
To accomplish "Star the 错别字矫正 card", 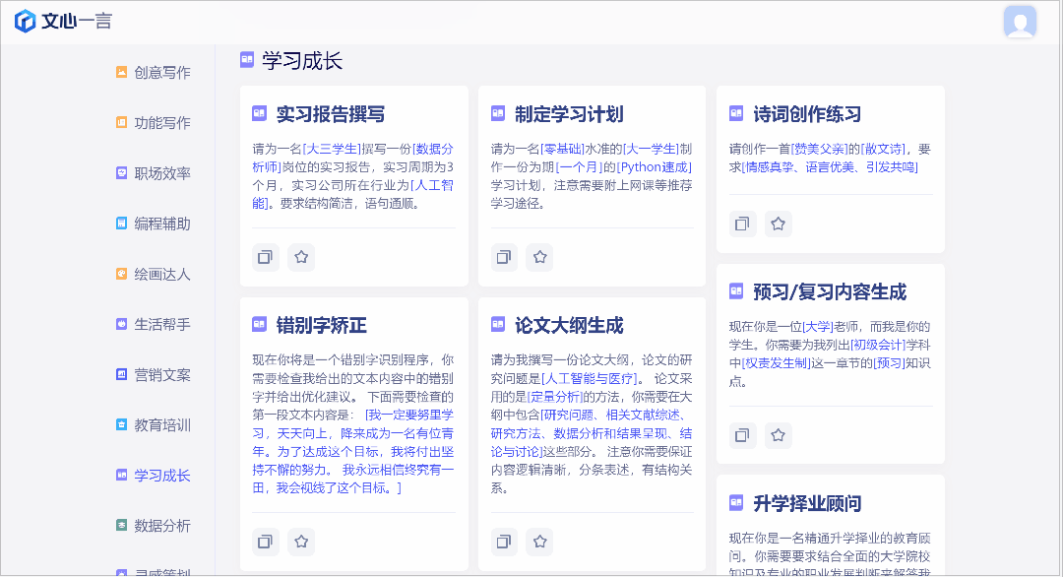I will [x=301, y=541].
